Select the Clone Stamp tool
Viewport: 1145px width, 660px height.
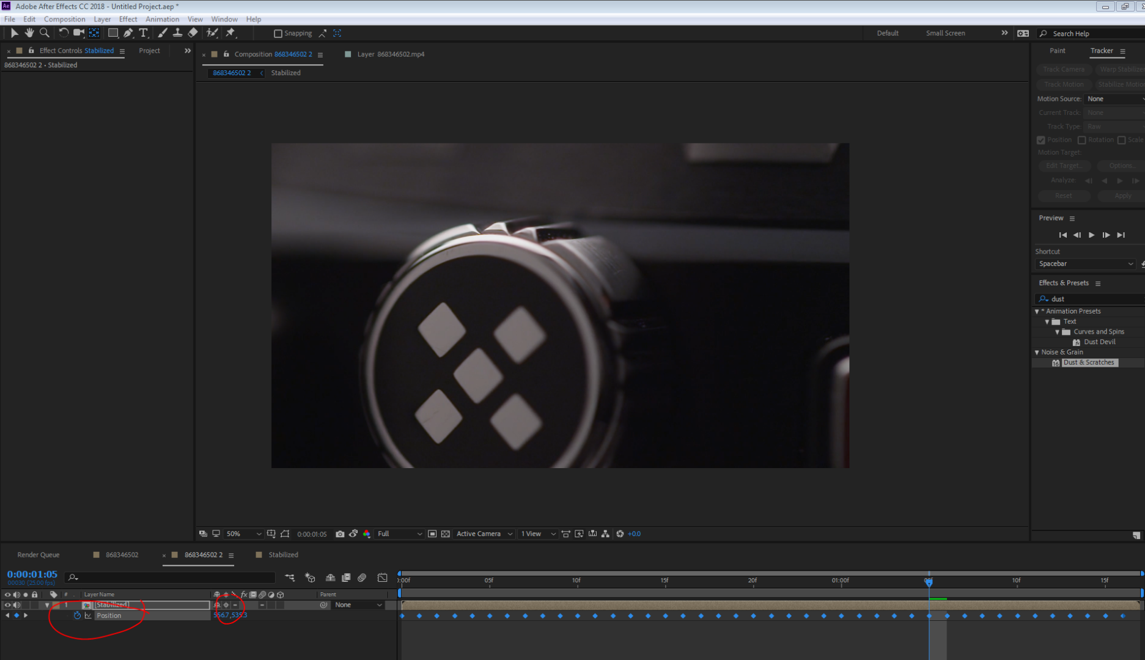tap(177, 33)
